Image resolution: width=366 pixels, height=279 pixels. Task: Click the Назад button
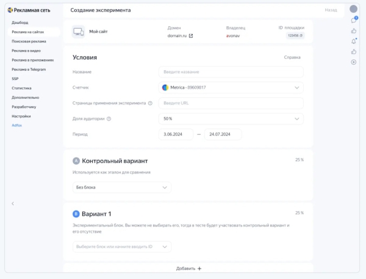pos(331,10)
